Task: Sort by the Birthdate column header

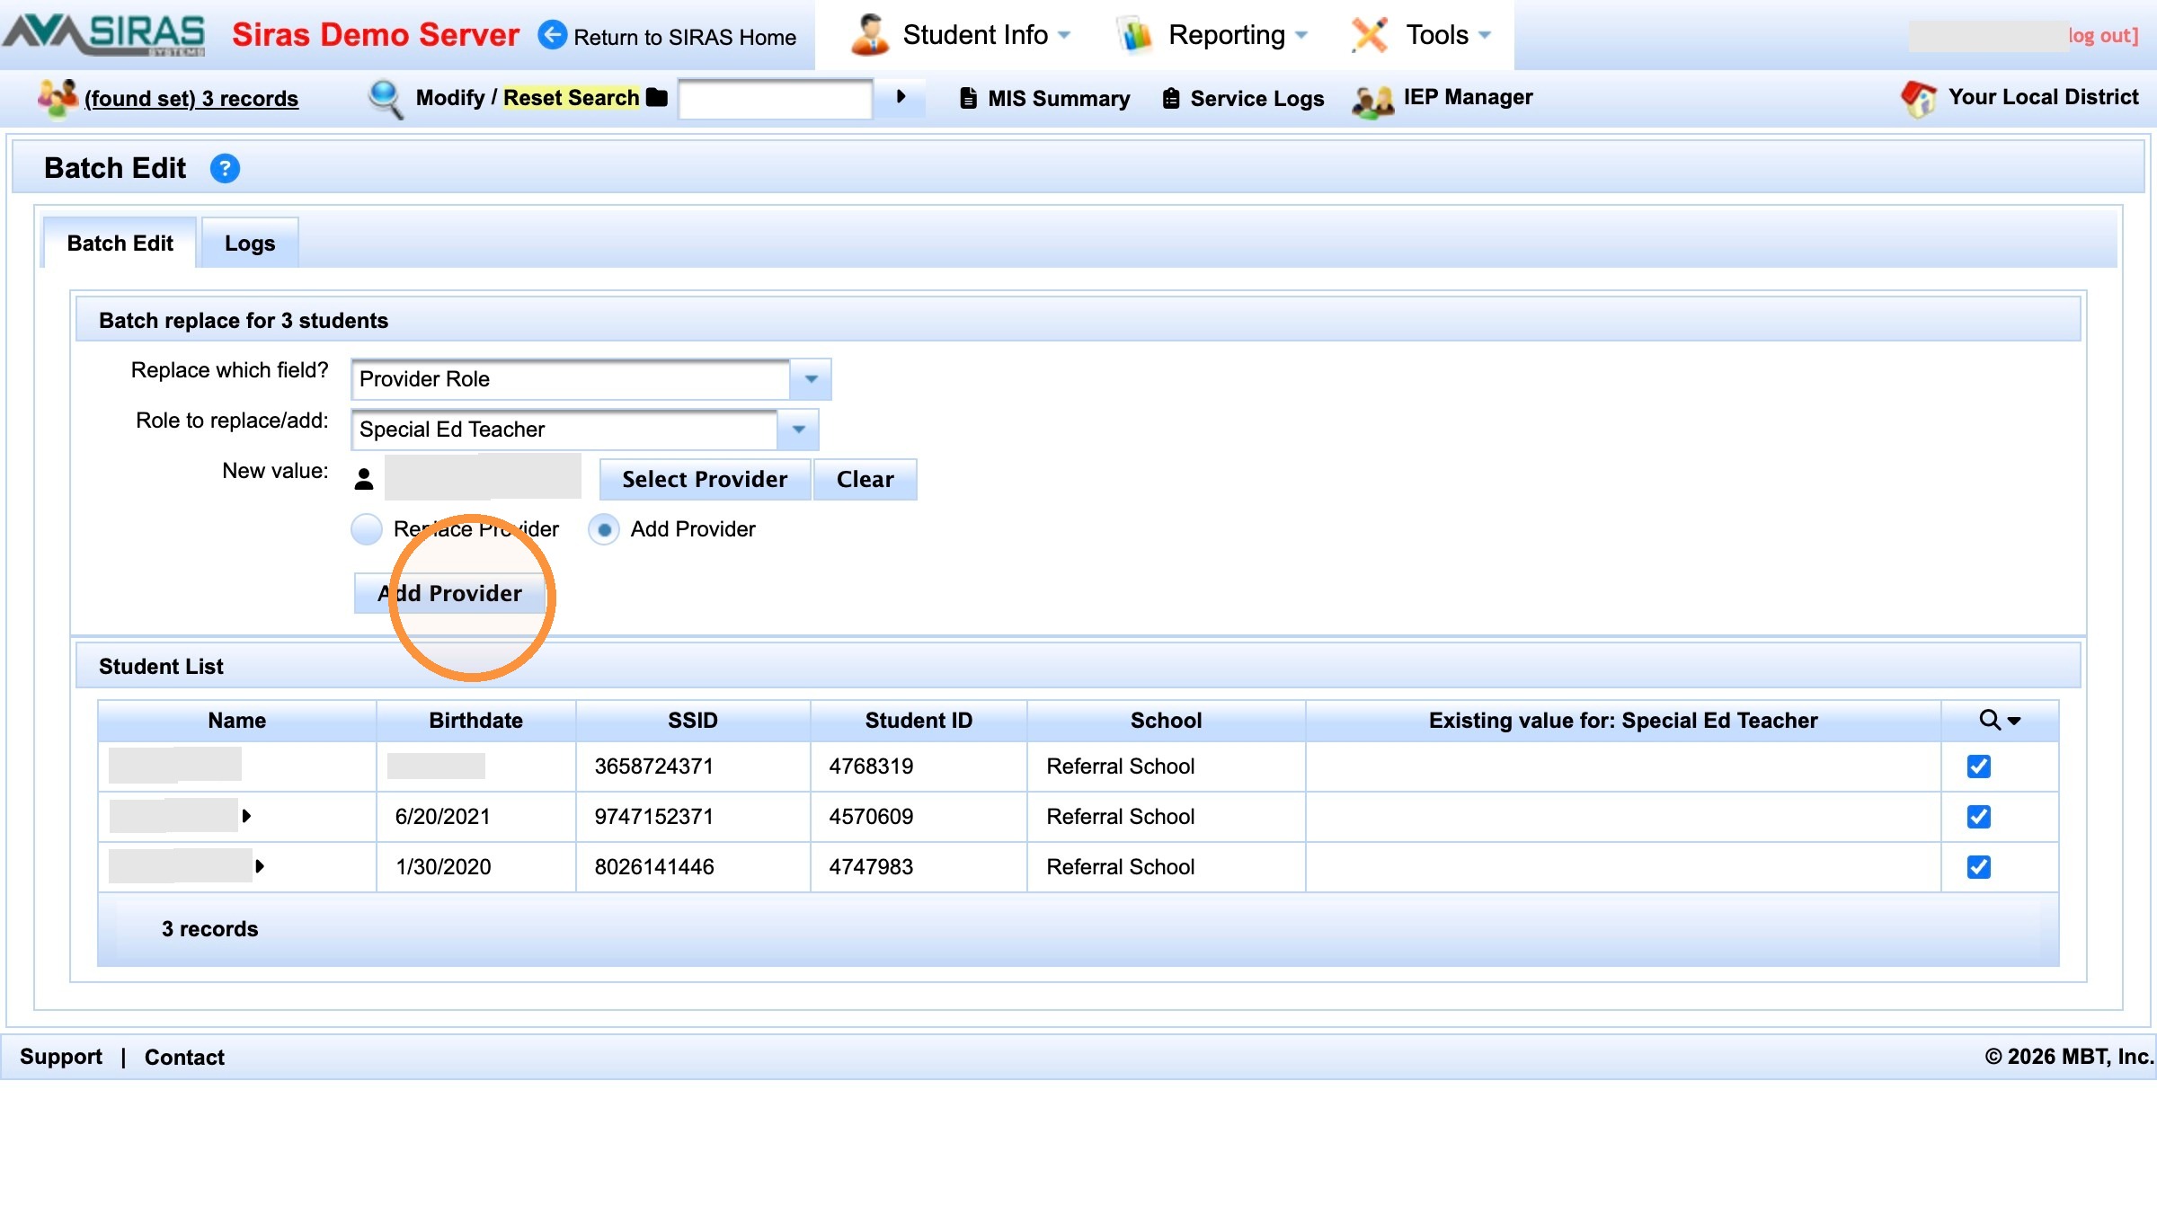Action: point(475,721)
